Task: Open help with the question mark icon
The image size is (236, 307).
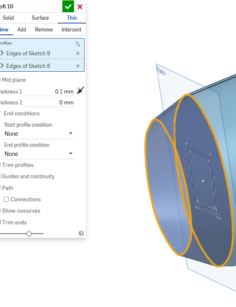Action: (81, 233)
